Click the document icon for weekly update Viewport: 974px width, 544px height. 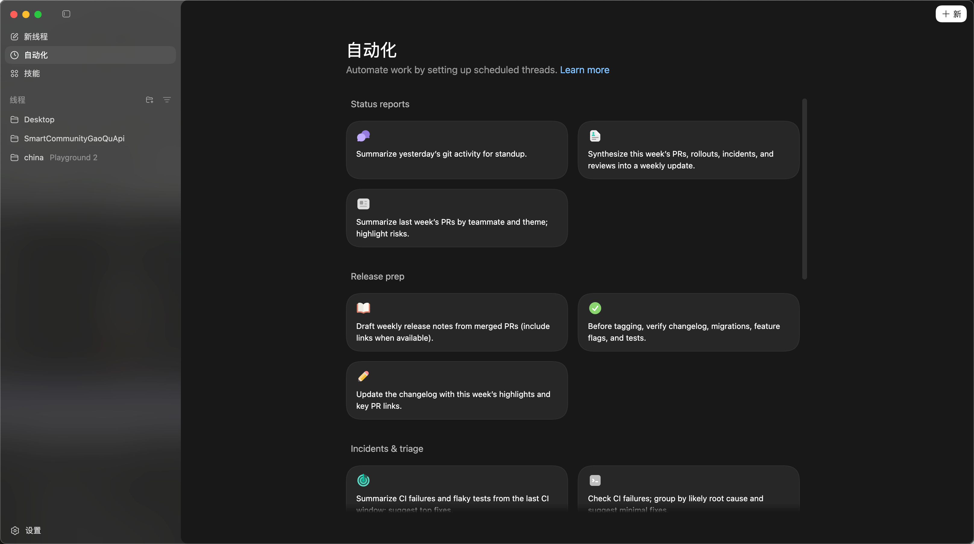tap(595, 136)
